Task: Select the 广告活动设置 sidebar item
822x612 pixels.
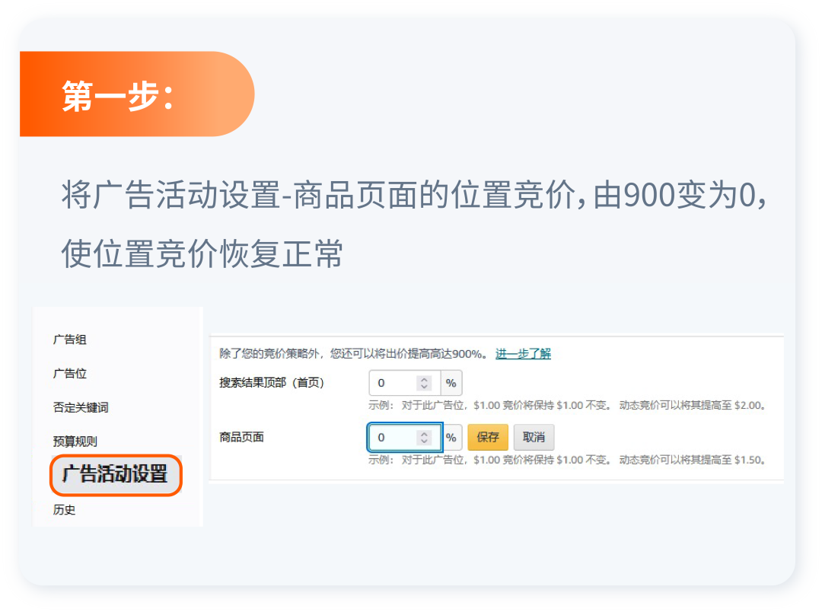Action: pos(116,474)
